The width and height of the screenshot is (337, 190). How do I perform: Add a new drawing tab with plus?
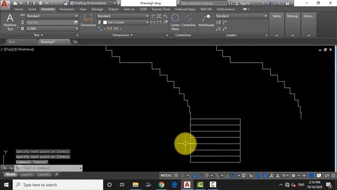tap(75, 42)
